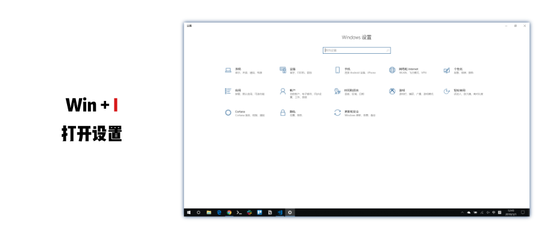The width and height of the screenshot is (539, 239).
Task: Open the 轻松使用 (Ease of Access) icon
Action: coord(447,91)
